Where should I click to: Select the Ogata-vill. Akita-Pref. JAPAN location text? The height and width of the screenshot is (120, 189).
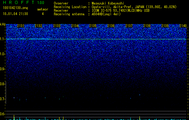tap(134, 7)
